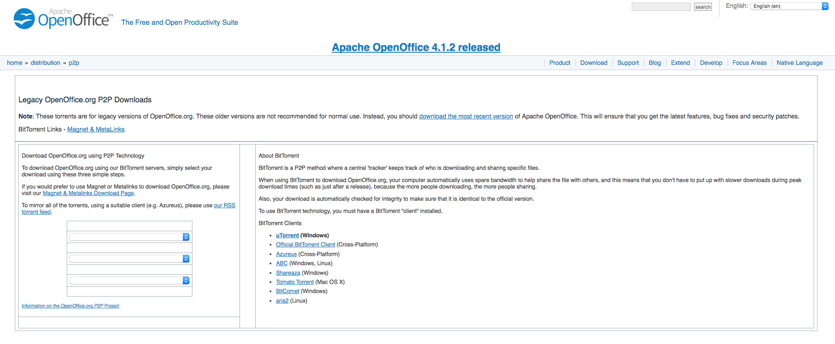The height and width of the screenshot is (344, 835).
Task: Open the BitComet client link
Action: click(287, 291)
